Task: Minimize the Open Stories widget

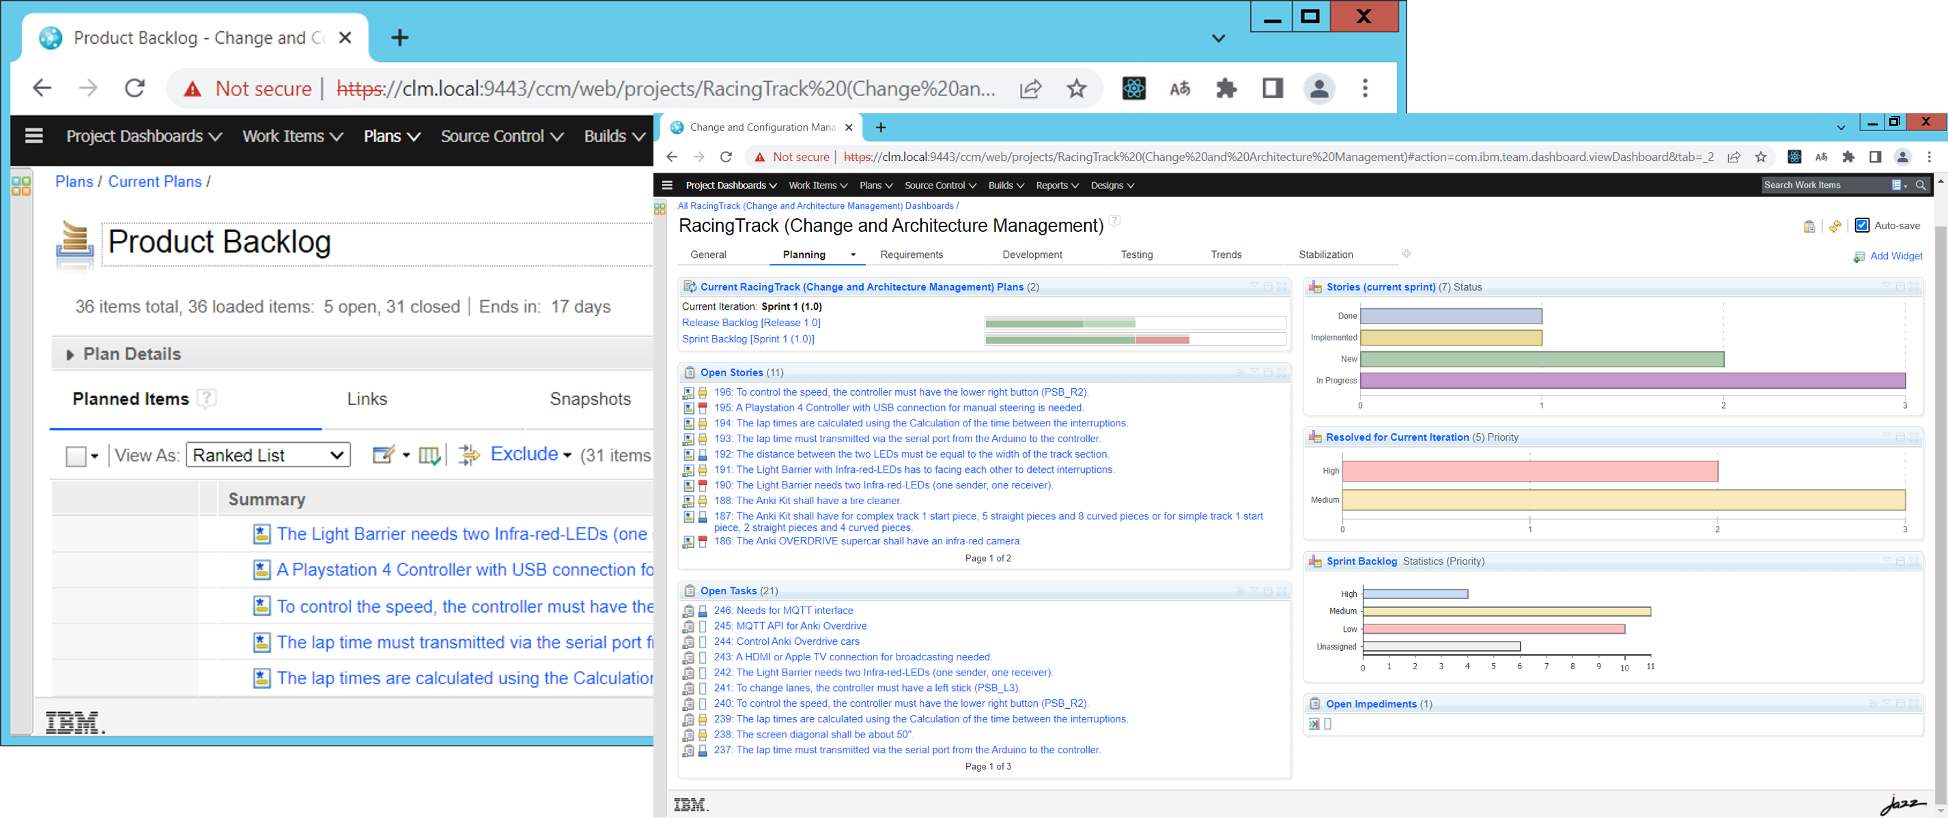Action: [x=1267, y=372]
